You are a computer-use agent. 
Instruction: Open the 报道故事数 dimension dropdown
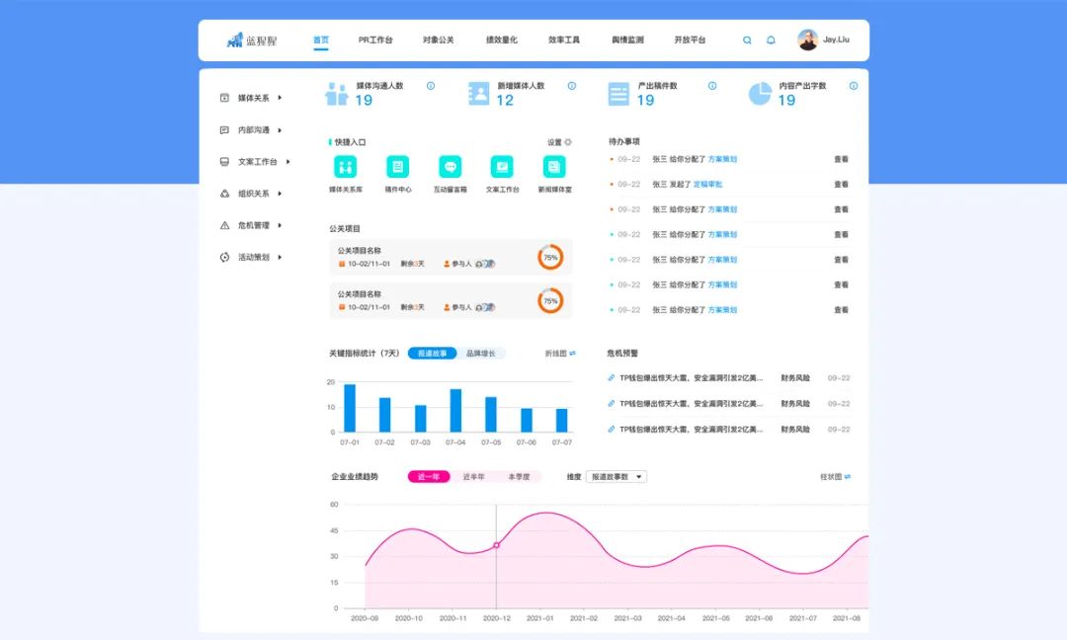[616, 477]
